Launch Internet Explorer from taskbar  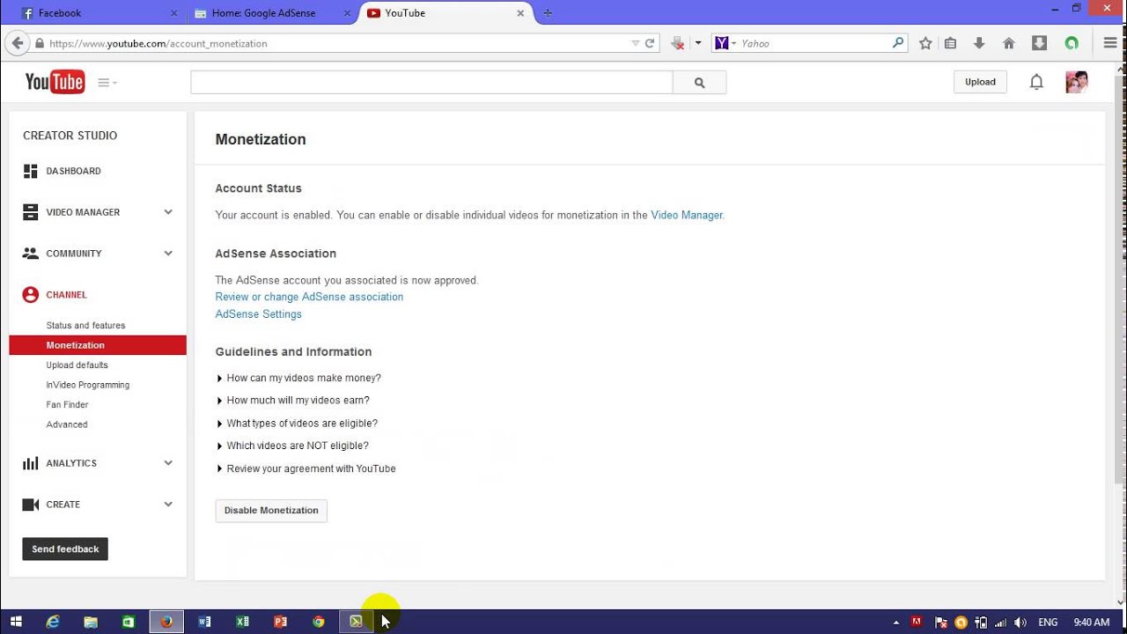53,622
